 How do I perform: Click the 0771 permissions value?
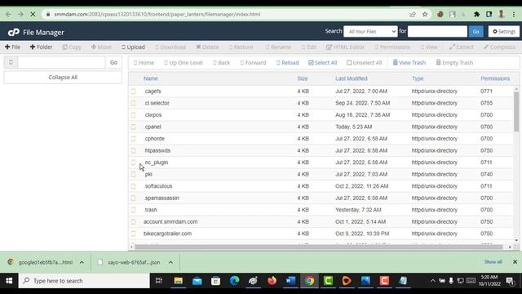point(486,91)
